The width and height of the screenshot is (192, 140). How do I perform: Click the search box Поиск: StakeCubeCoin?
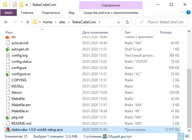[162, 22]
